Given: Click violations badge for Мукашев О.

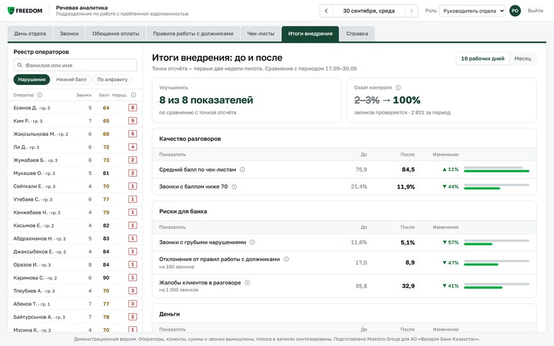Looking at the screenshot, I should click(x=133, y=173).
